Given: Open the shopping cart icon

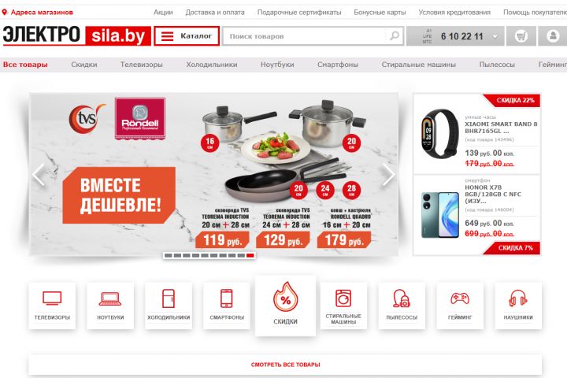Looking at the screenshot, I should [521, 35].
